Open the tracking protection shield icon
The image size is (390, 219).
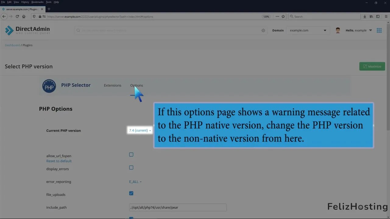34,16
